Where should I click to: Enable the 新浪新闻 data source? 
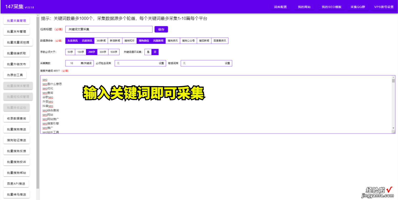point(115,41)
